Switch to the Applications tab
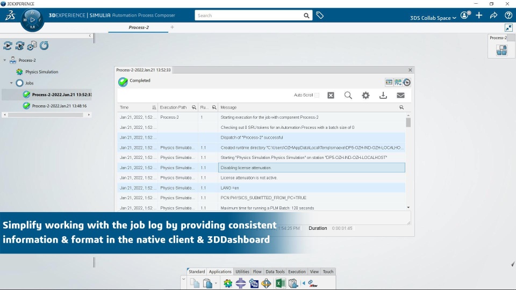This screenshot has width=516, height=290. (x=220, y=272)
